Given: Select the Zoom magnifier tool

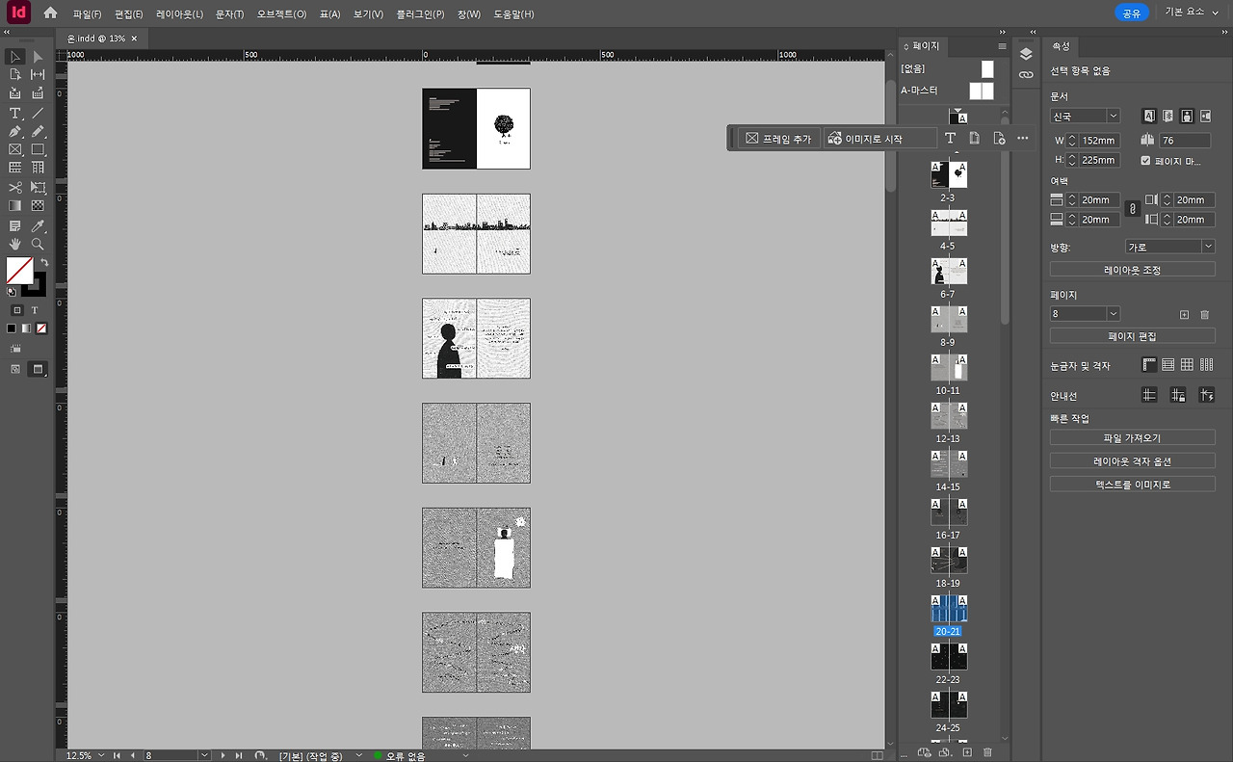Looking at the screenshot, I should [38, 244].
